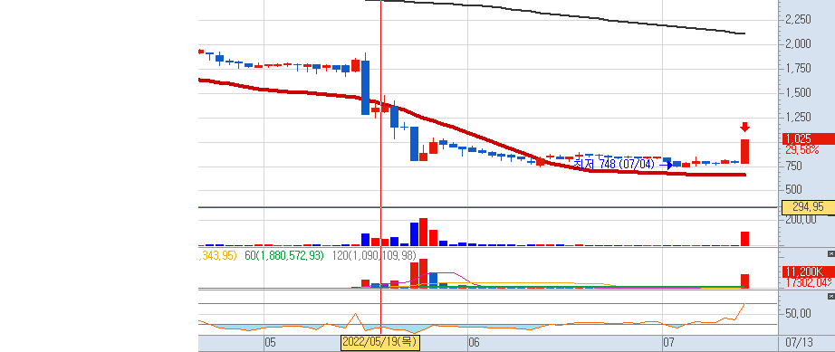Click the 최저 748 (07/04) low-price annotation
Screen dimensions: 835x352
(x=613, y=165)
